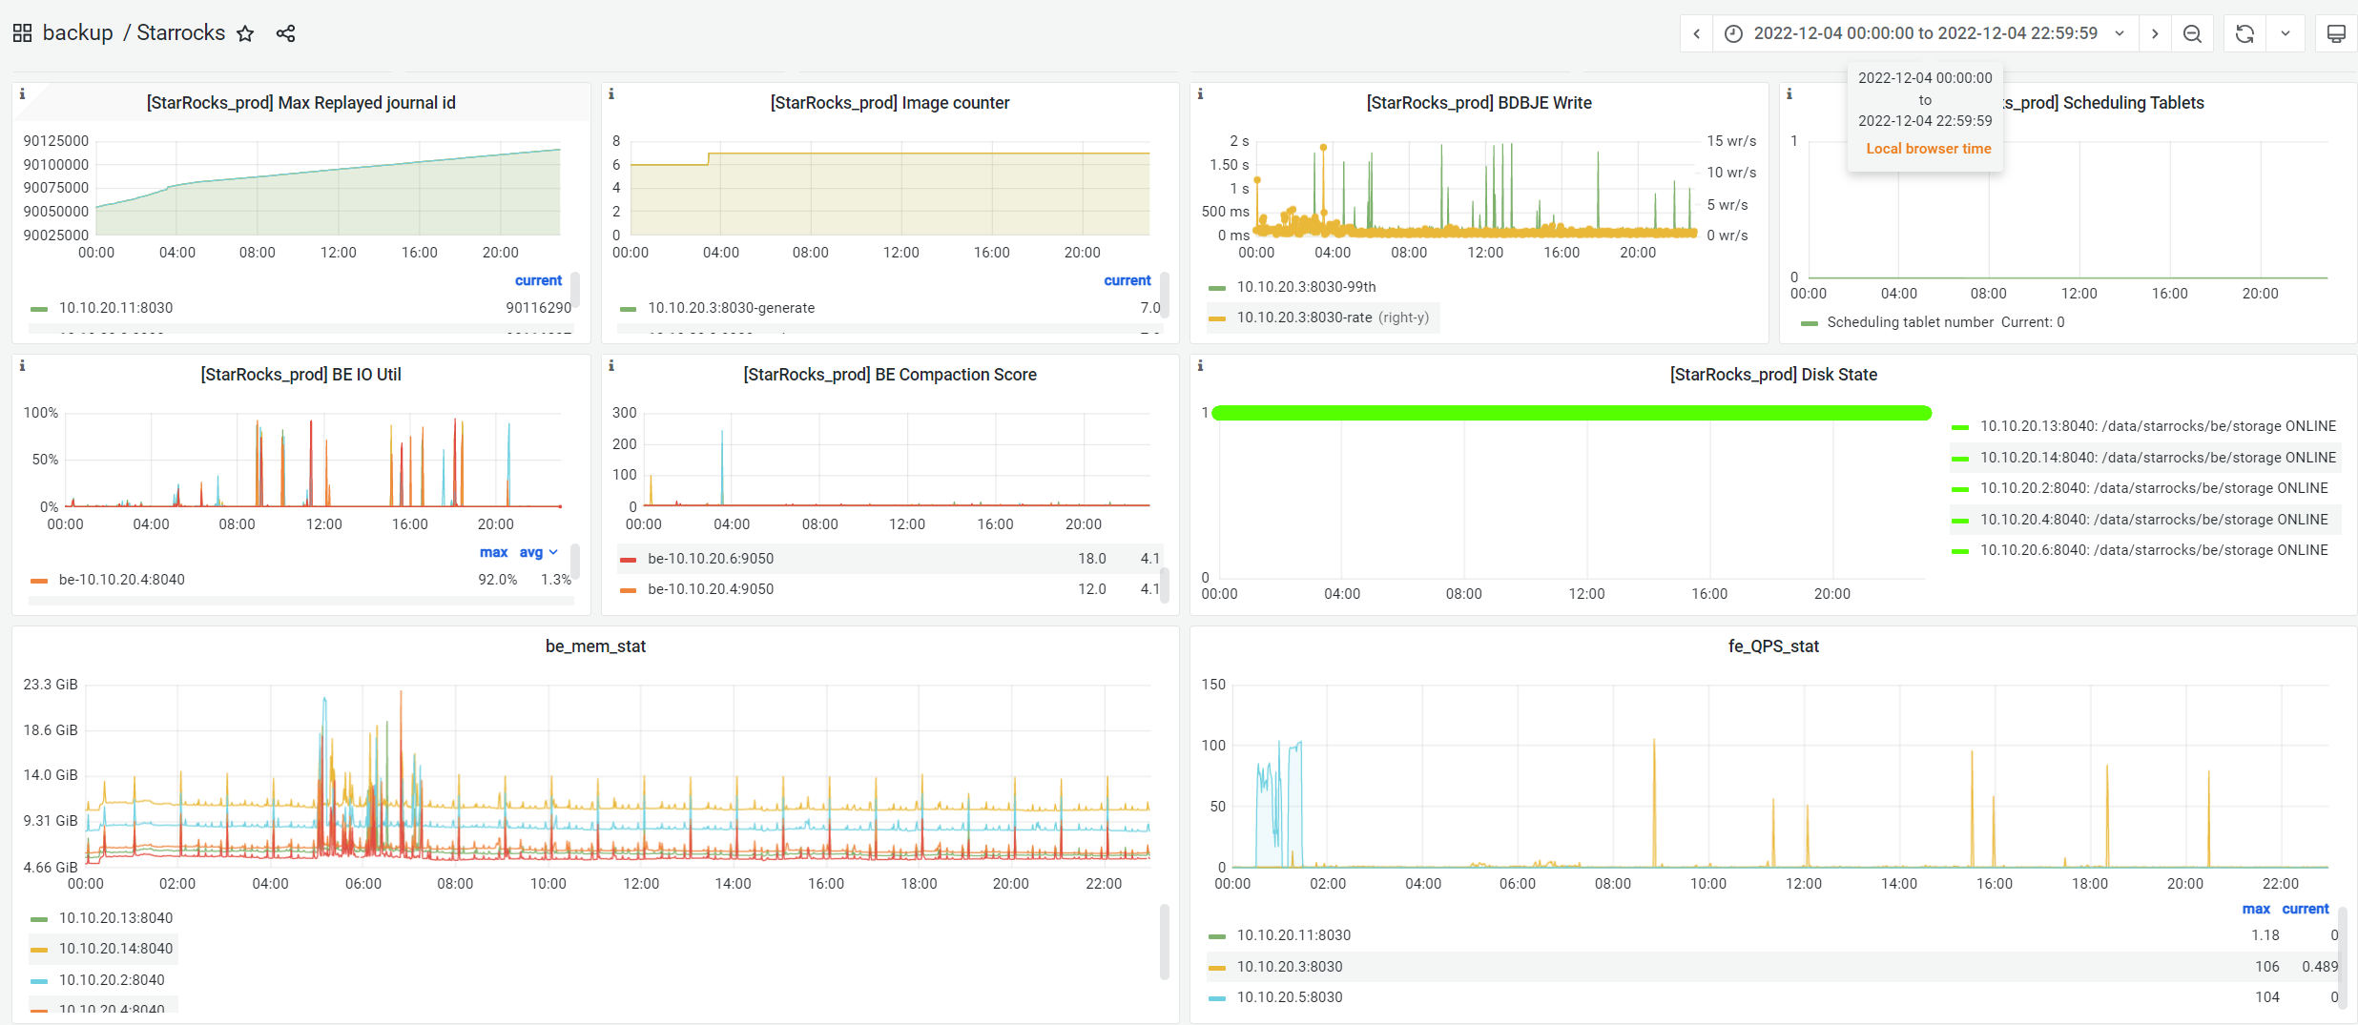Click the be_mem_stat legend scrollbar

click(x=1165, y=942)
